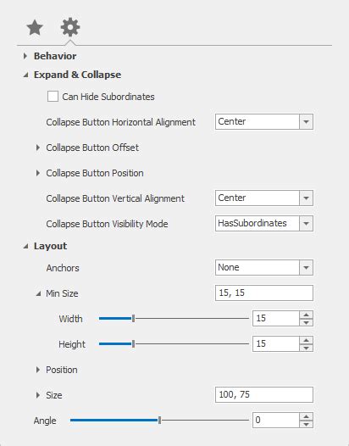This screenshot has height=446, width=349.
Task: Click the Angle slider handle
Action: point(160,420)
